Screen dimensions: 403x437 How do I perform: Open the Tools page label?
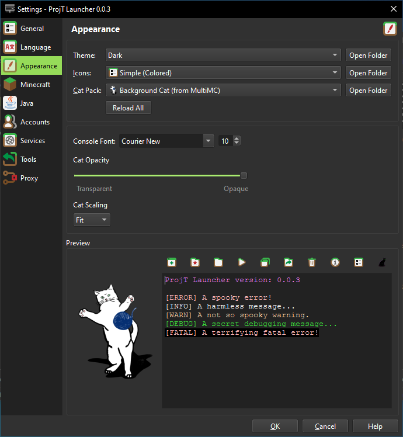28,159
